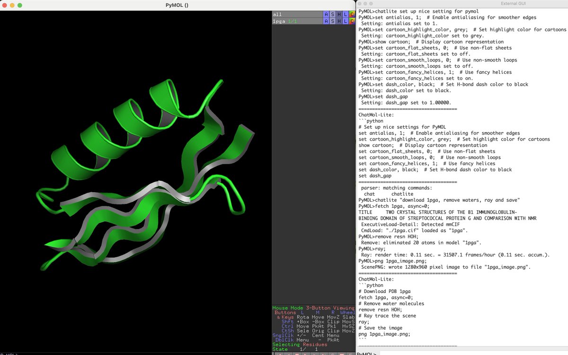The height and width of the screenshot is (355, 568).
Task: Open the Action menu for all
Action: click(326, 14)
